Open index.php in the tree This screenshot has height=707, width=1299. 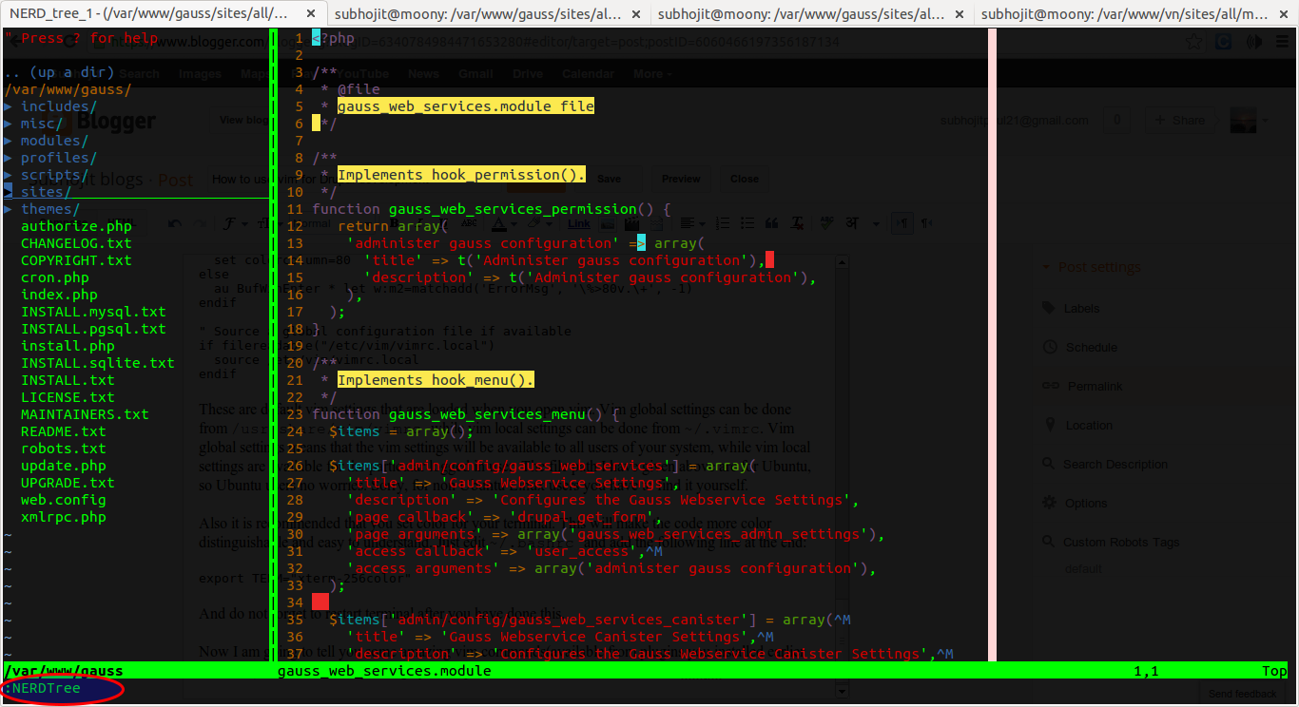tap(59, 295)
